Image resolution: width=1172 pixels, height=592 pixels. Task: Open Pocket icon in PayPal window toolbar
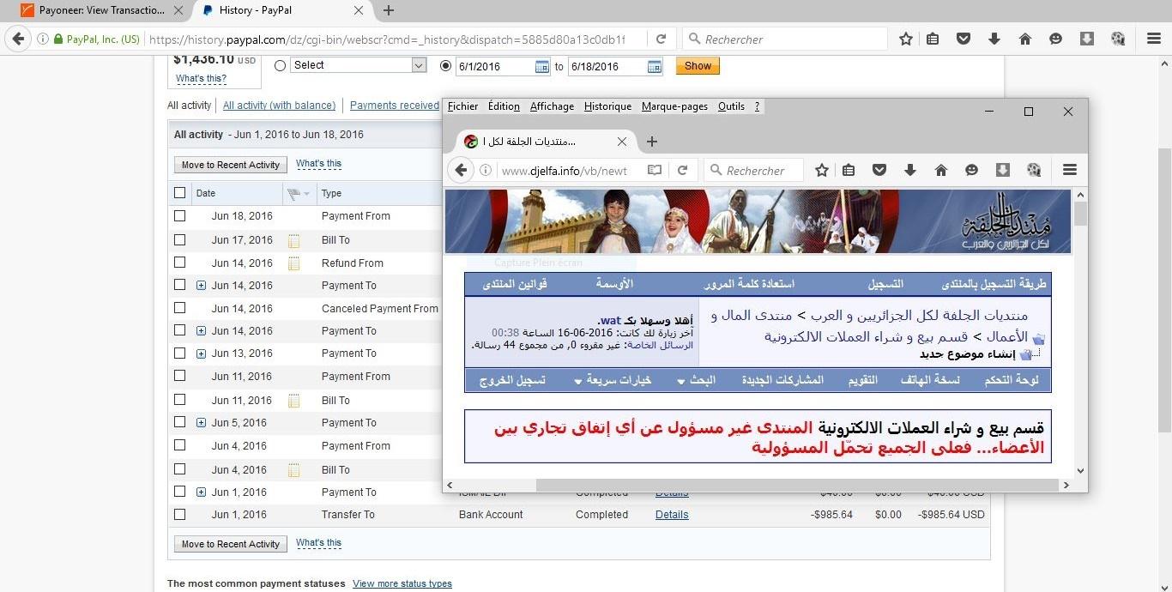pos(964,39)
